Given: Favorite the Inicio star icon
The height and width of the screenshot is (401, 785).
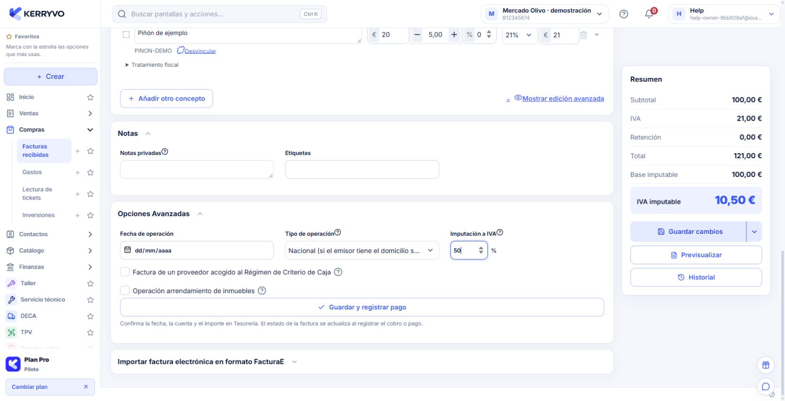Looking at the screenshot, I should (90, 97).
